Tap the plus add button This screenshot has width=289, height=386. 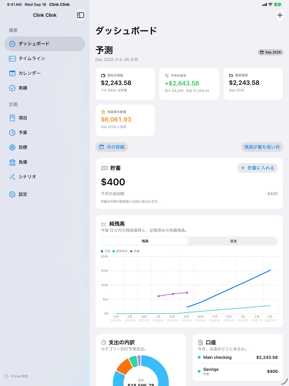pyautogui.click(x=280, y=15)
